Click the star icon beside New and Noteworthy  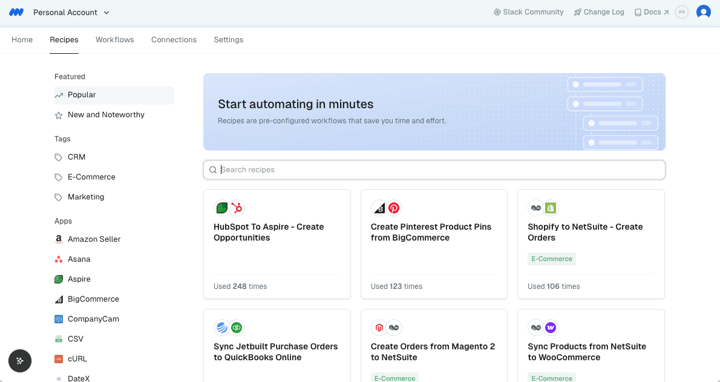59,115
